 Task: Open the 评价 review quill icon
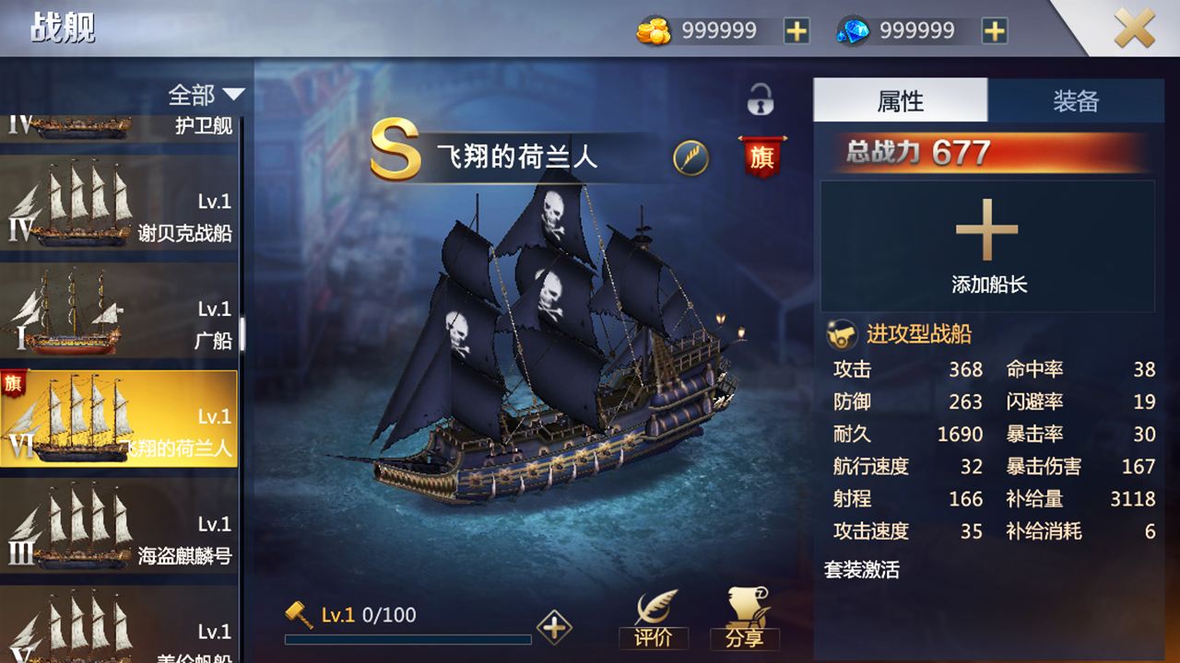653,620
